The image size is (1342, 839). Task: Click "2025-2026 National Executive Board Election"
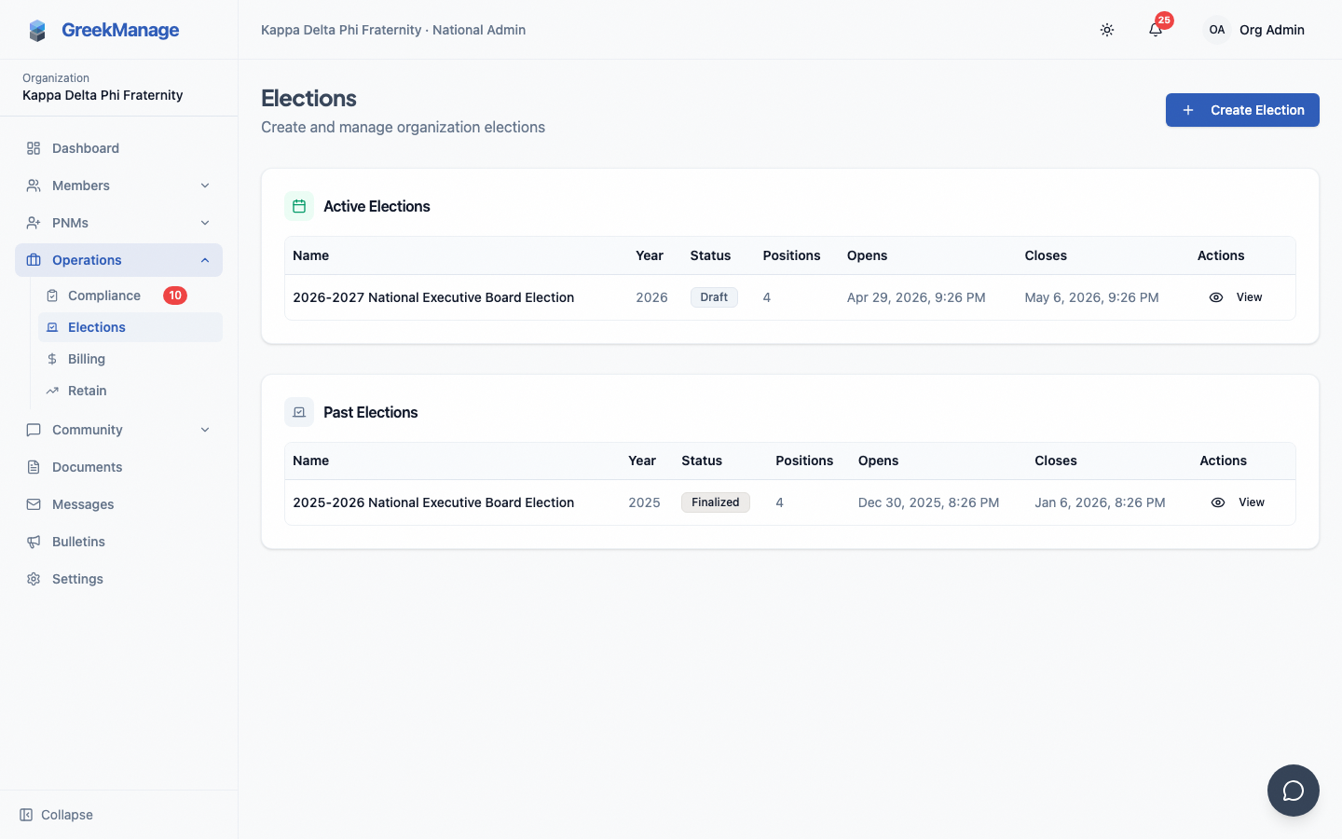433,502
